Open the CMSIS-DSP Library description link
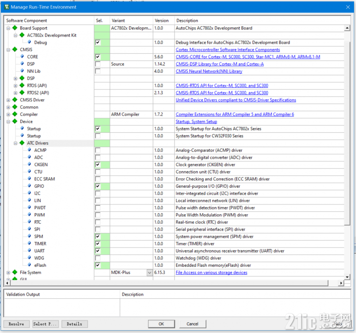356x333 pixels. pos(219,64)
